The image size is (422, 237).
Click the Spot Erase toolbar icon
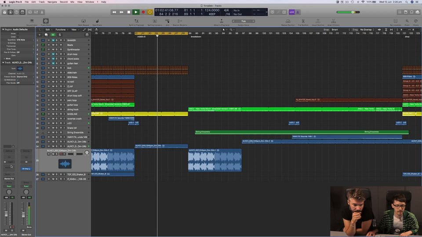[97, 21]
